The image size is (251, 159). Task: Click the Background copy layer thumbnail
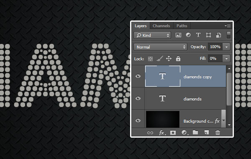[163, 119]
